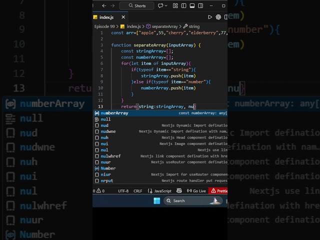
Task: Click line number 3 in the gutter
Action: click(101, 45)
